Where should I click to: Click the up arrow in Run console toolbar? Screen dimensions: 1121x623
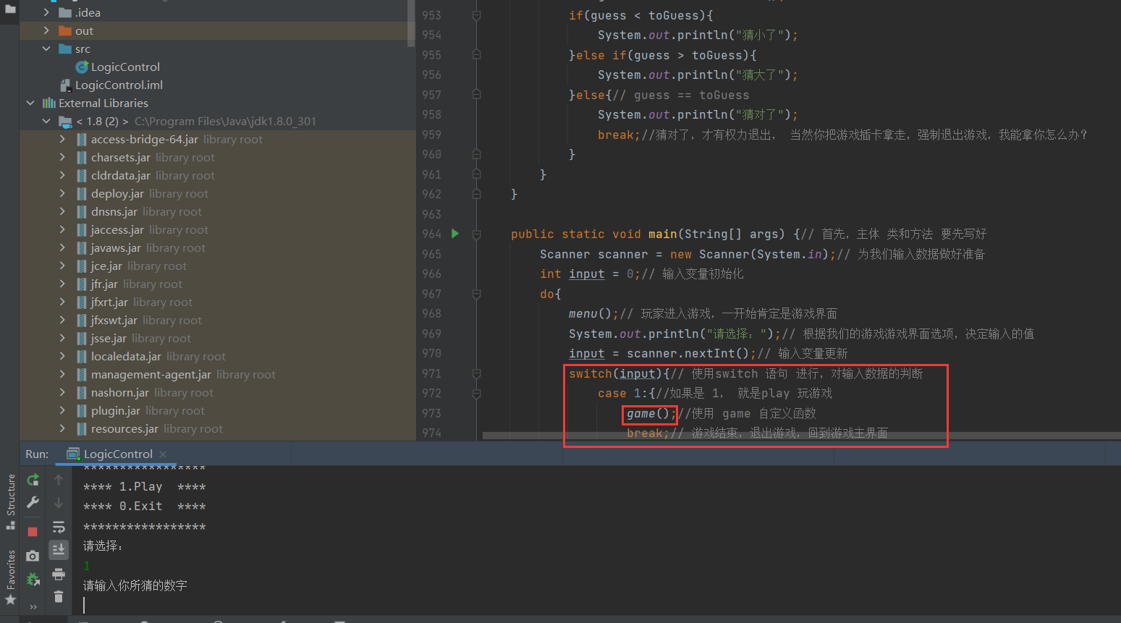pos(59,480)
